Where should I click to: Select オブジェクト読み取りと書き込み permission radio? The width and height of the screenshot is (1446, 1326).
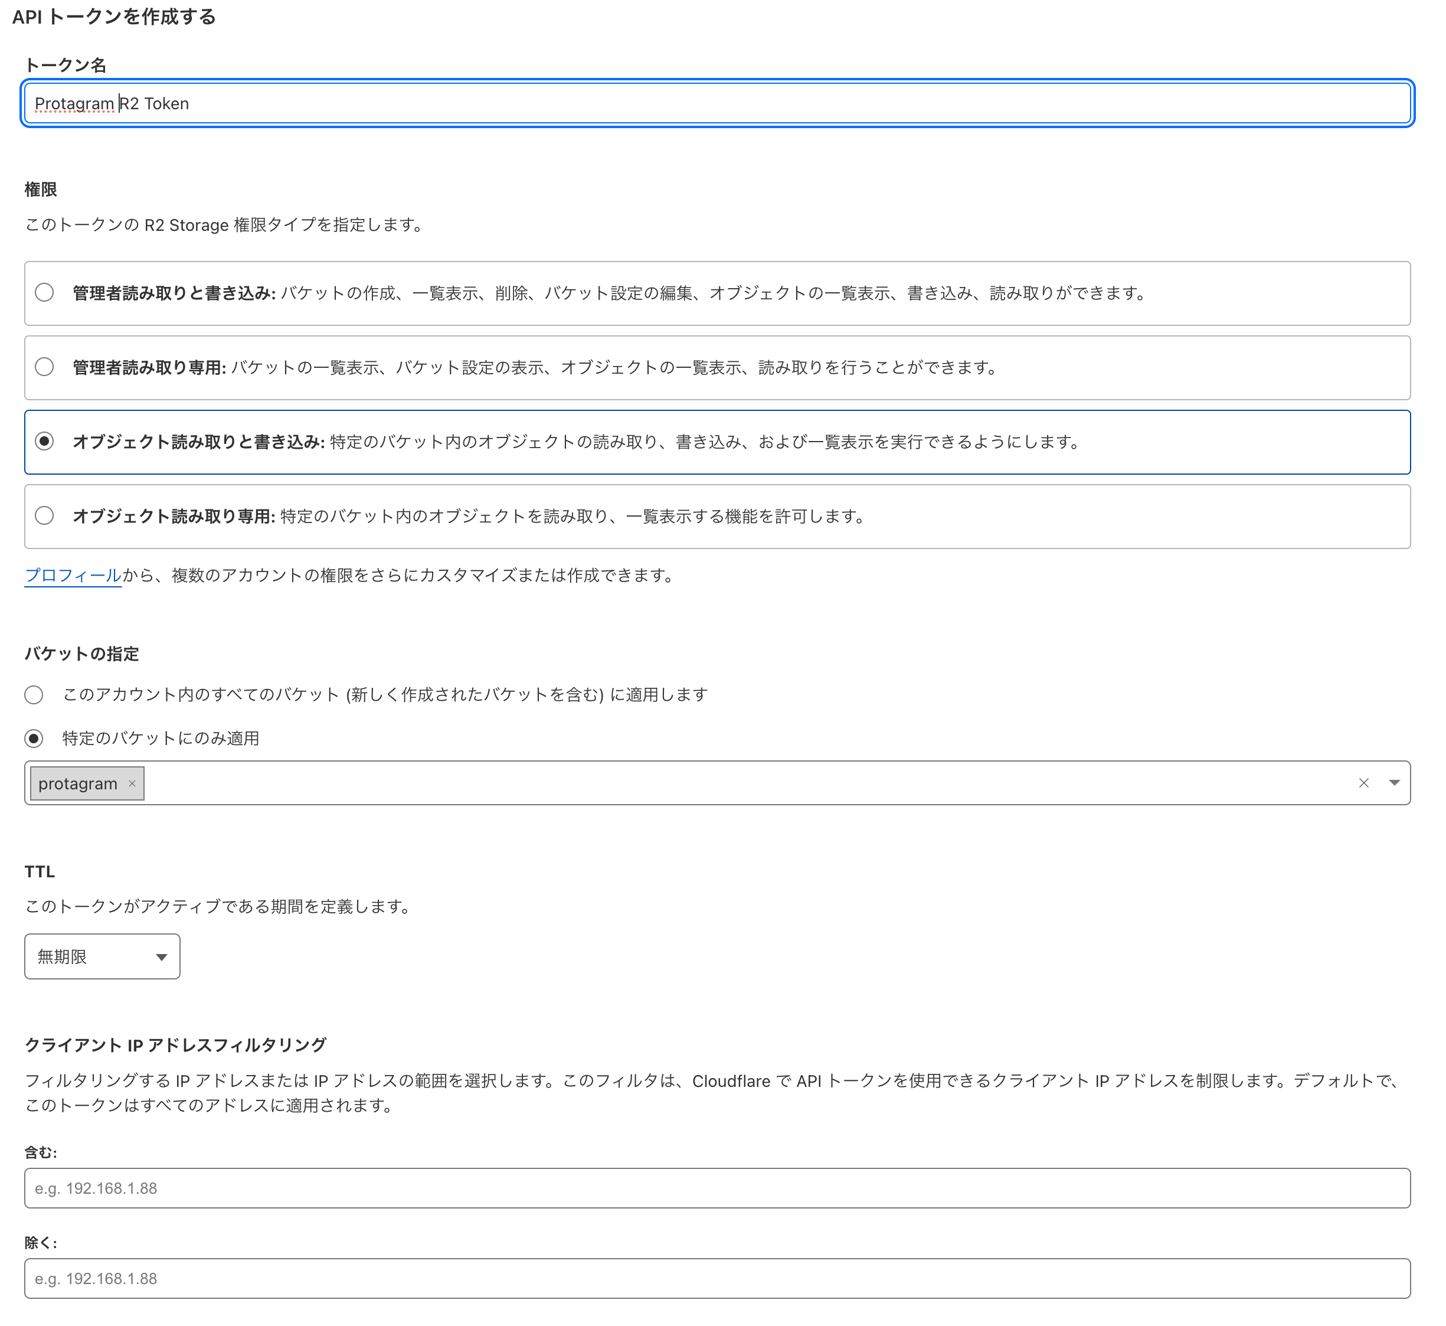44,441
